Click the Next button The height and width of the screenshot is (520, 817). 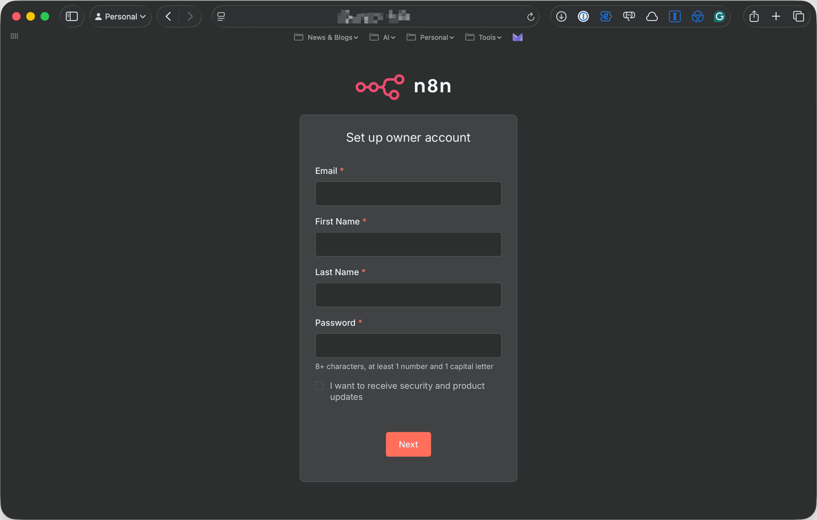pyautogui.click(x=408, y=444)
